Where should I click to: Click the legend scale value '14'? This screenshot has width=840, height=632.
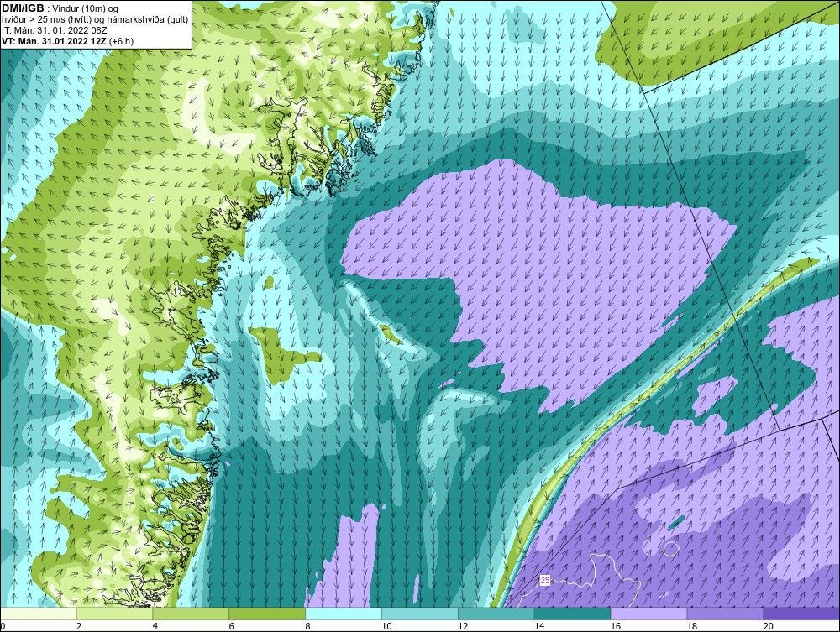[x=539, y=626]
